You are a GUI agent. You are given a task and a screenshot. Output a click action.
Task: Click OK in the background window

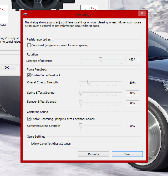(7, 68)
